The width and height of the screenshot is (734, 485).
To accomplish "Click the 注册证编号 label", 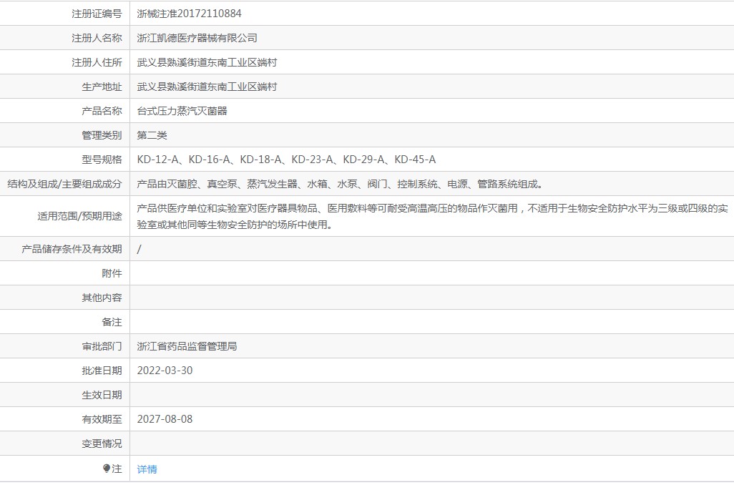I will pyautogui.click(x=97, y=14).
